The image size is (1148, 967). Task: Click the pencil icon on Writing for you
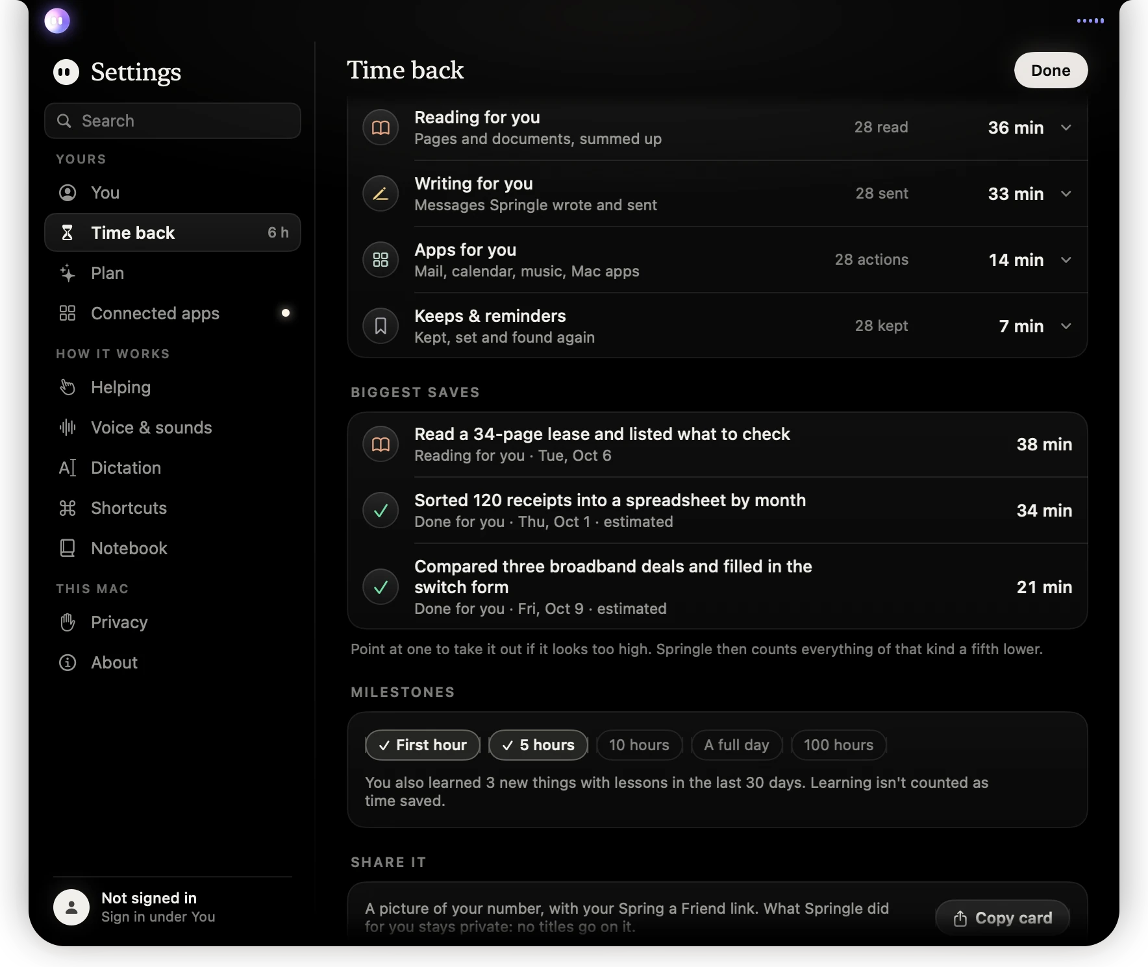click(x=381, y=193)
